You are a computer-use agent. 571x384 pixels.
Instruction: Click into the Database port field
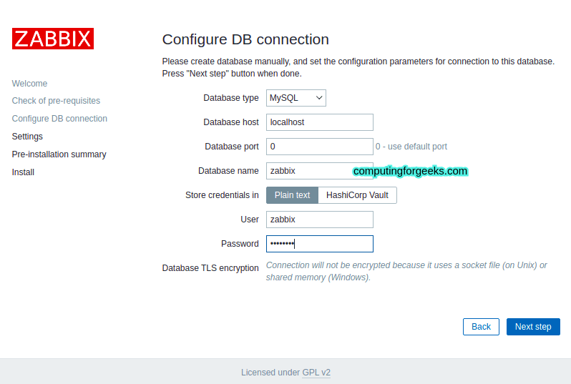point(320,147)
